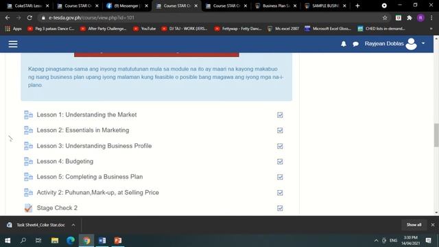Click Show all downloads
Screen dimensions: 439x247
coord(414,224)
